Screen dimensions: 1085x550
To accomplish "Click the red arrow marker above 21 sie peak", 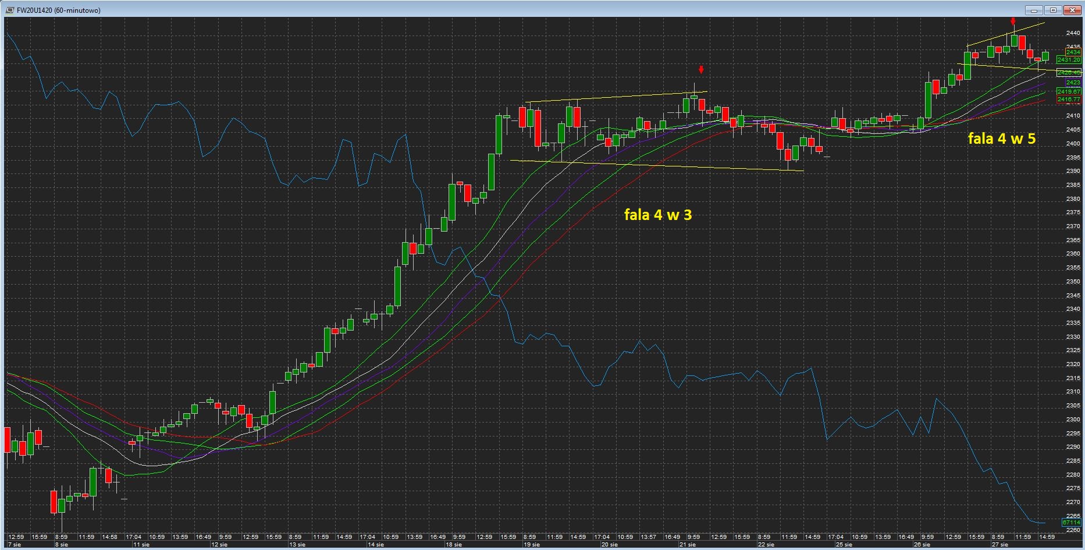I will click(701, 70).
